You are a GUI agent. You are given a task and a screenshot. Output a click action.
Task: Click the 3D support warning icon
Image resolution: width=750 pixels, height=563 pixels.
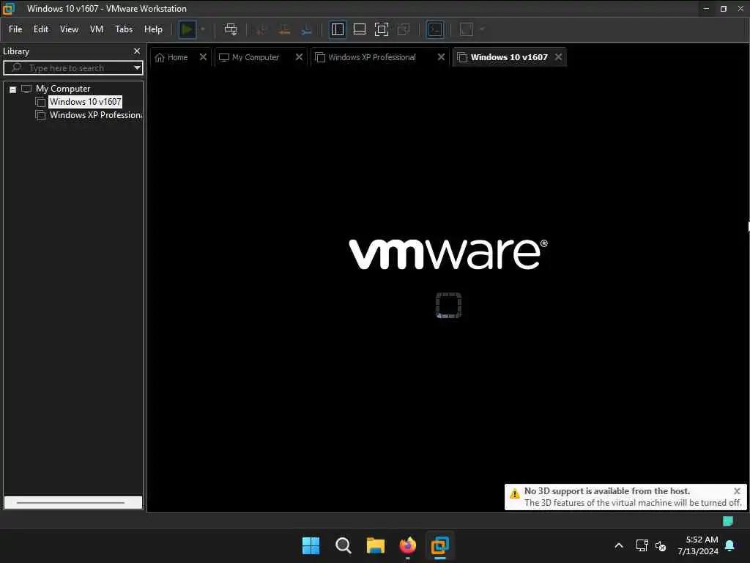pyautogui.click(x=515, y=493)
